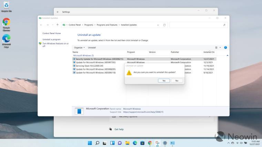Sort the list by Installed On column
The height and width of the screenshot is (147, 262).
tap(209, 52)
